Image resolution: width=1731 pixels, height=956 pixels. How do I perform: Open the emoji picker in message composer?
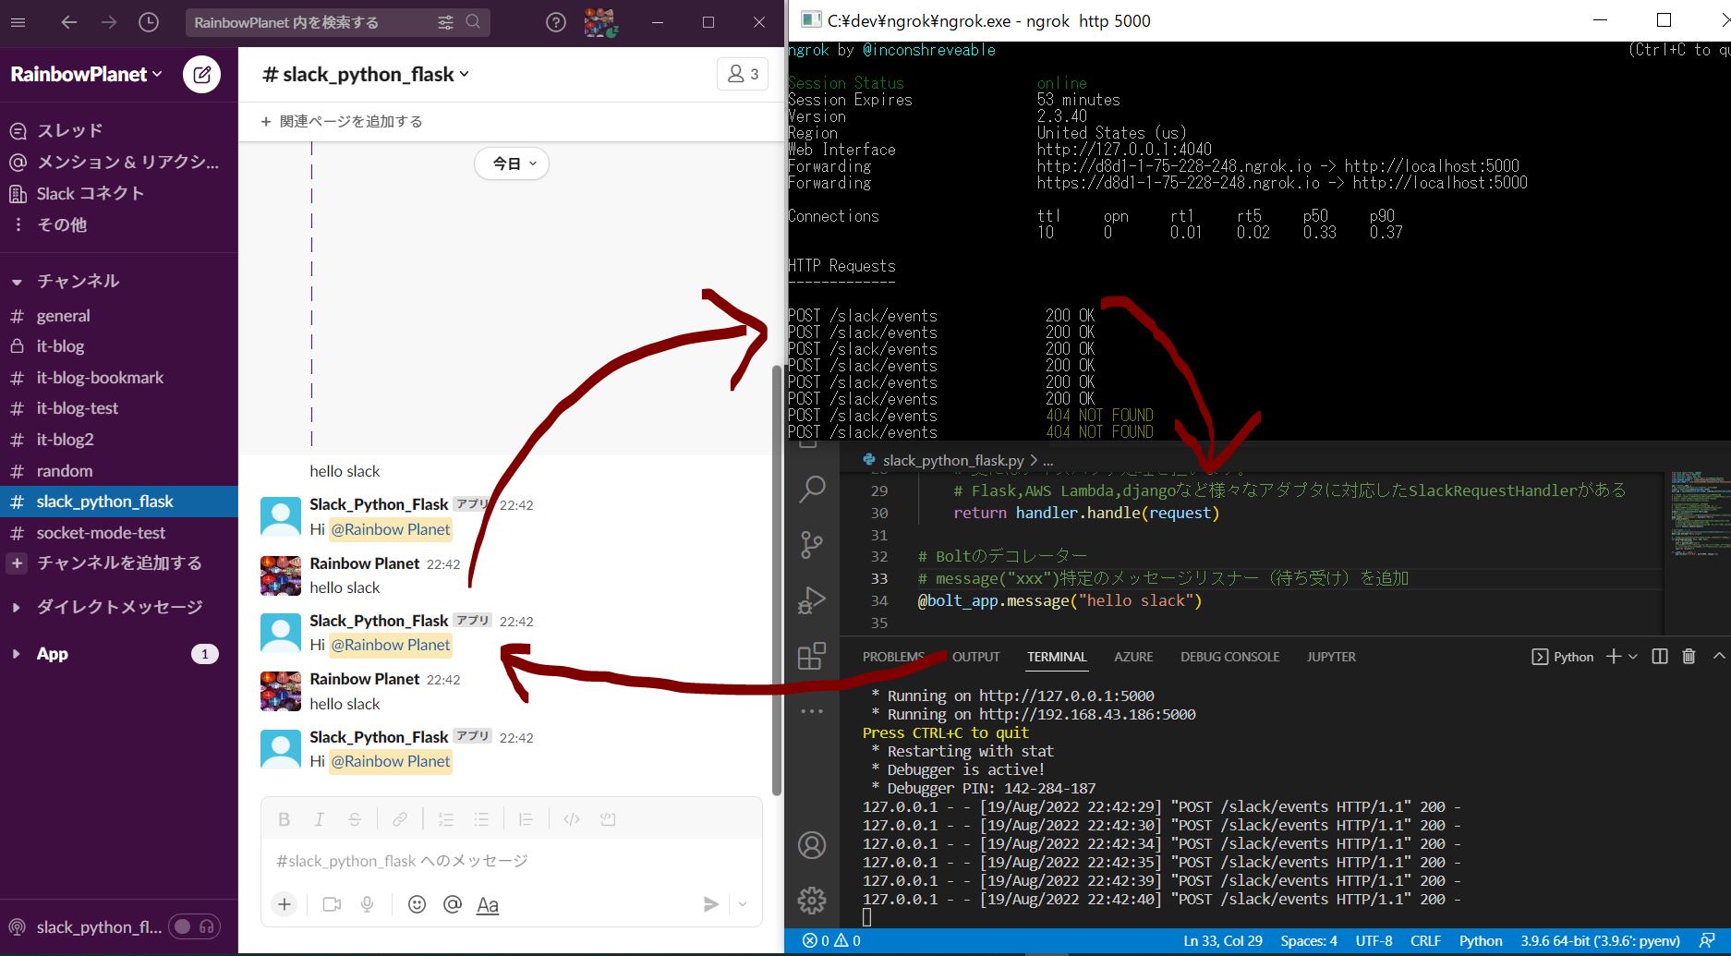417,904
